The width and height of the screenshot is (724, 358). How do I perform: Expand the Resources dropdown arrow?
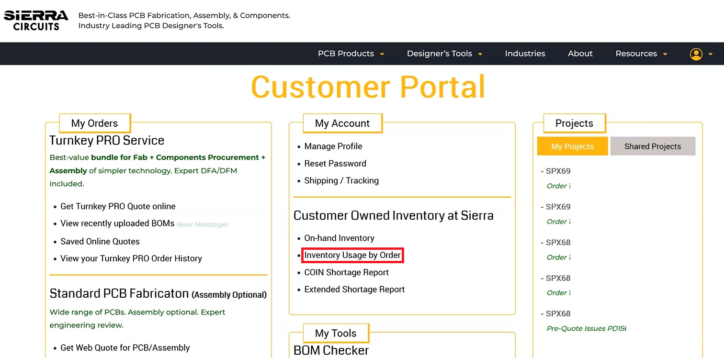(665, 54)
